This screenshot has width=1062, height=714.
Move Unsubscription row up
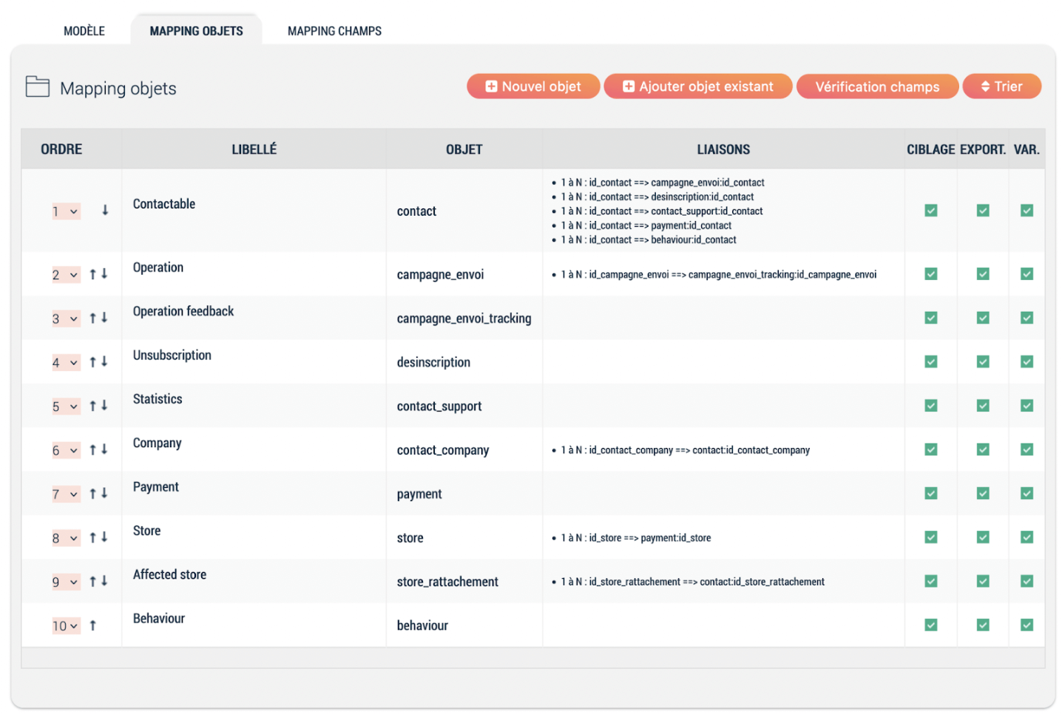93,362
